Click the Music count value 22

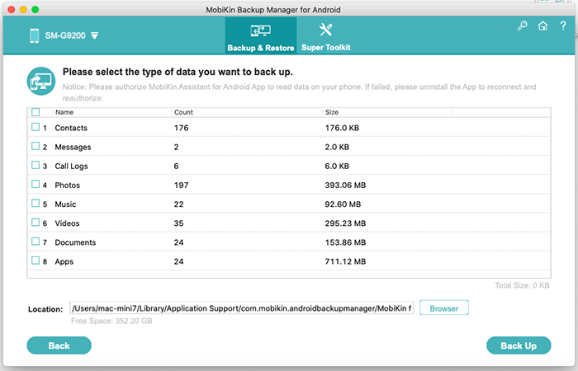pos(179,204)
